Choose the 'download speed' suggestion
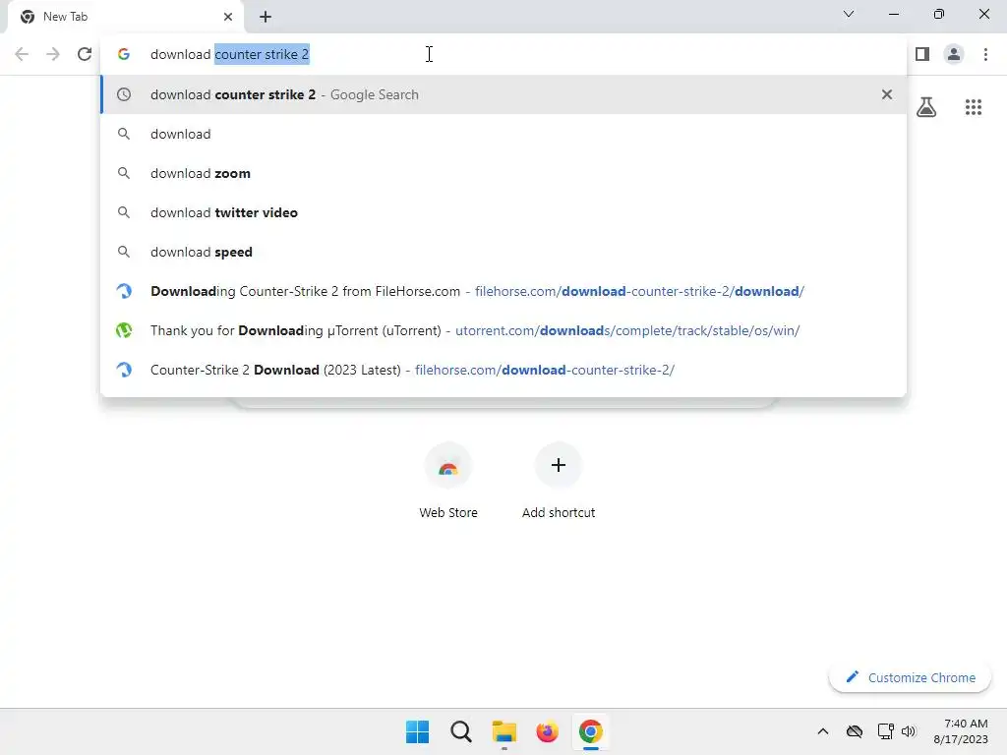Viewport: 1007px width, 755px height. [503, 252]
